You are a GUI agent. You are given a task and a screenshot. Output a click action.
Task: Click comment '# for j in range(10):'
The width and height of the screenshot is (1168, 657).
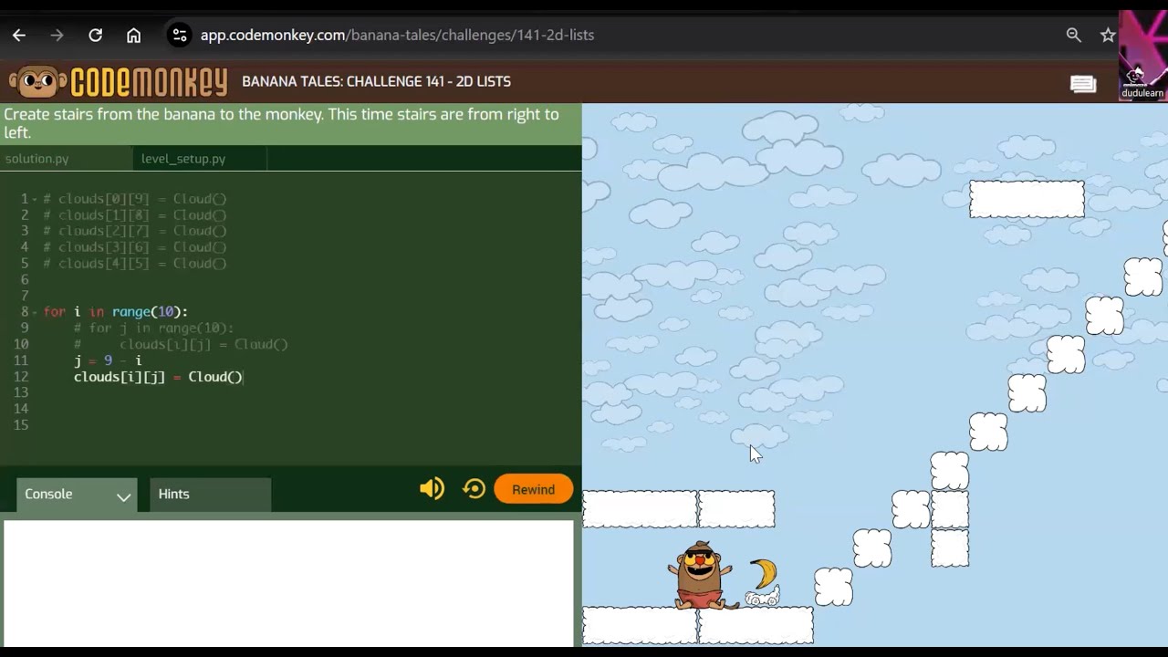click(x=154, y=328)
